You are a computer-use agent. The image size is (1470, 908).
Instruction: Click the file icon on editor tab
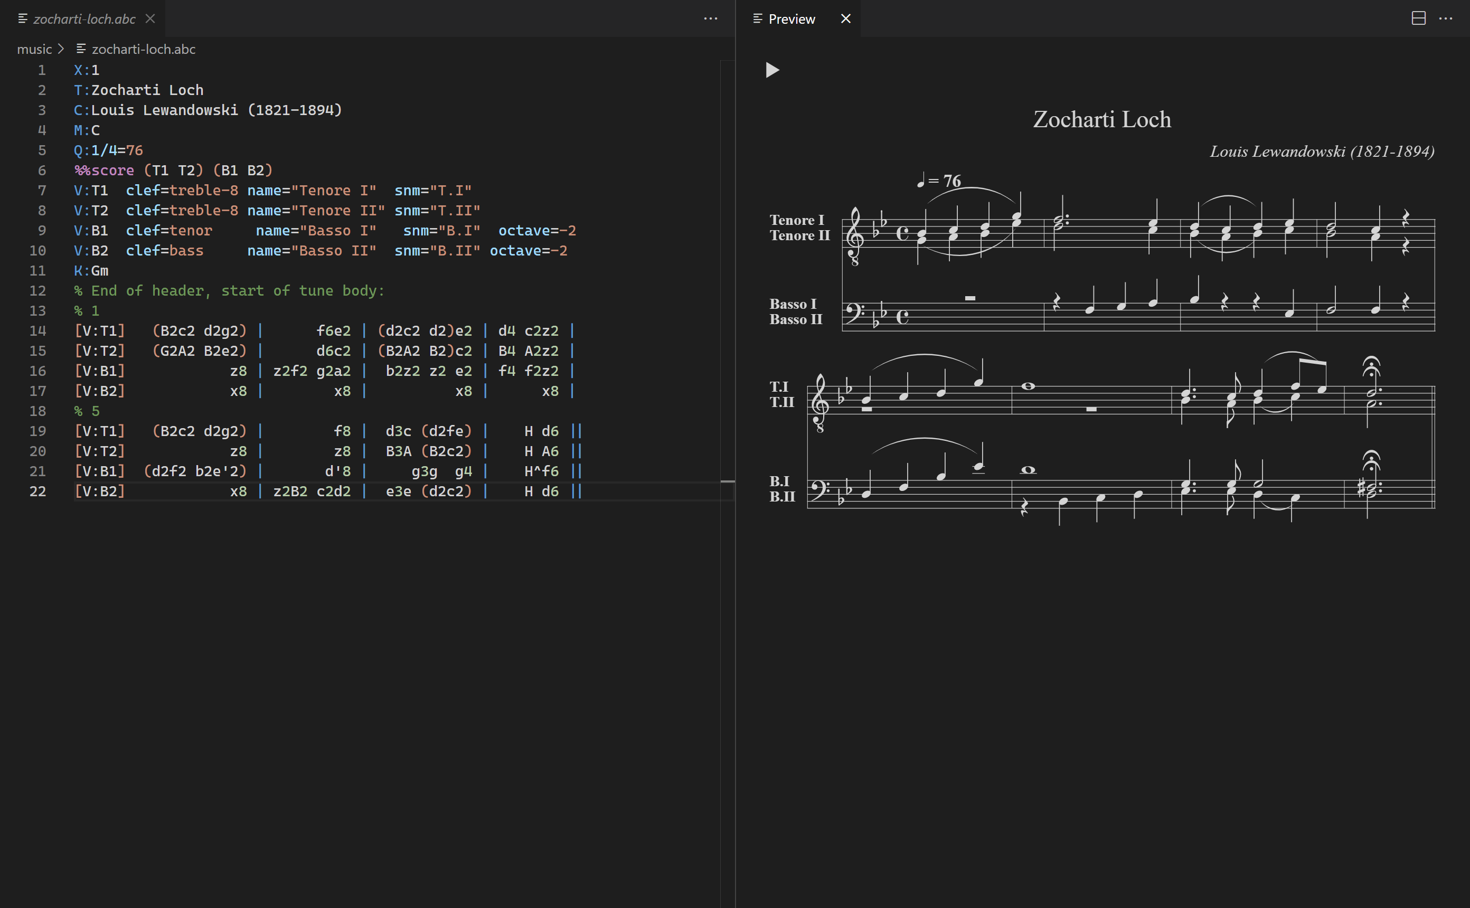[x=23, y=18]
